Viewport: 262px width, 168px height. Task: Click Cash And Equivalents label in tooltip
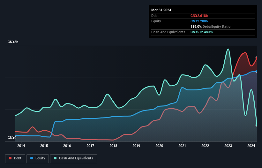(168, 32)
